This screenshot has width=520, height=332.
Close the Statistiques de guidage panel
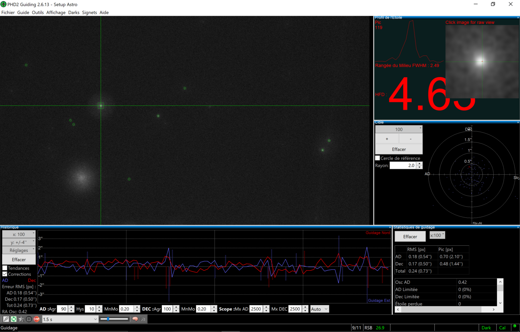point(518,227)
